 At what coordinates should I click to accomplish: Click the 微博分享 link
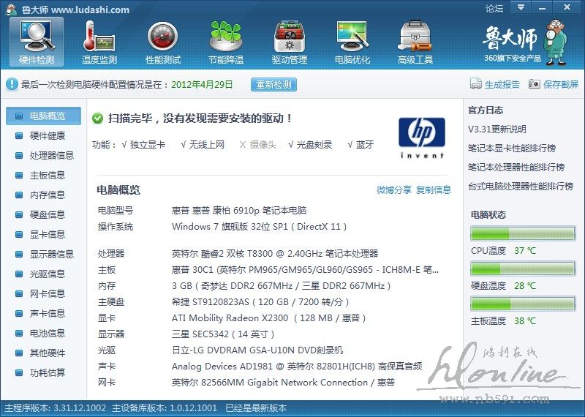point(393,190)
